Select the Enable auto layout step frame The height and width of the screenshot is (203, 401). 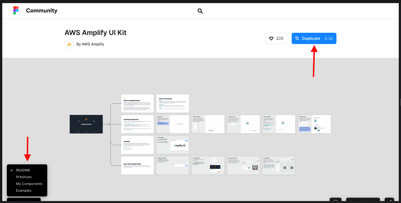pos(244,124)
